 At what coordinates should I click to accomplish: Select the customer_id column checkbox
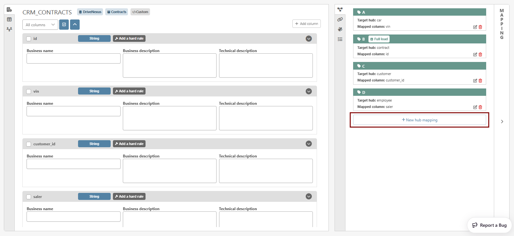pyautogui.click(x=29, y=144)
